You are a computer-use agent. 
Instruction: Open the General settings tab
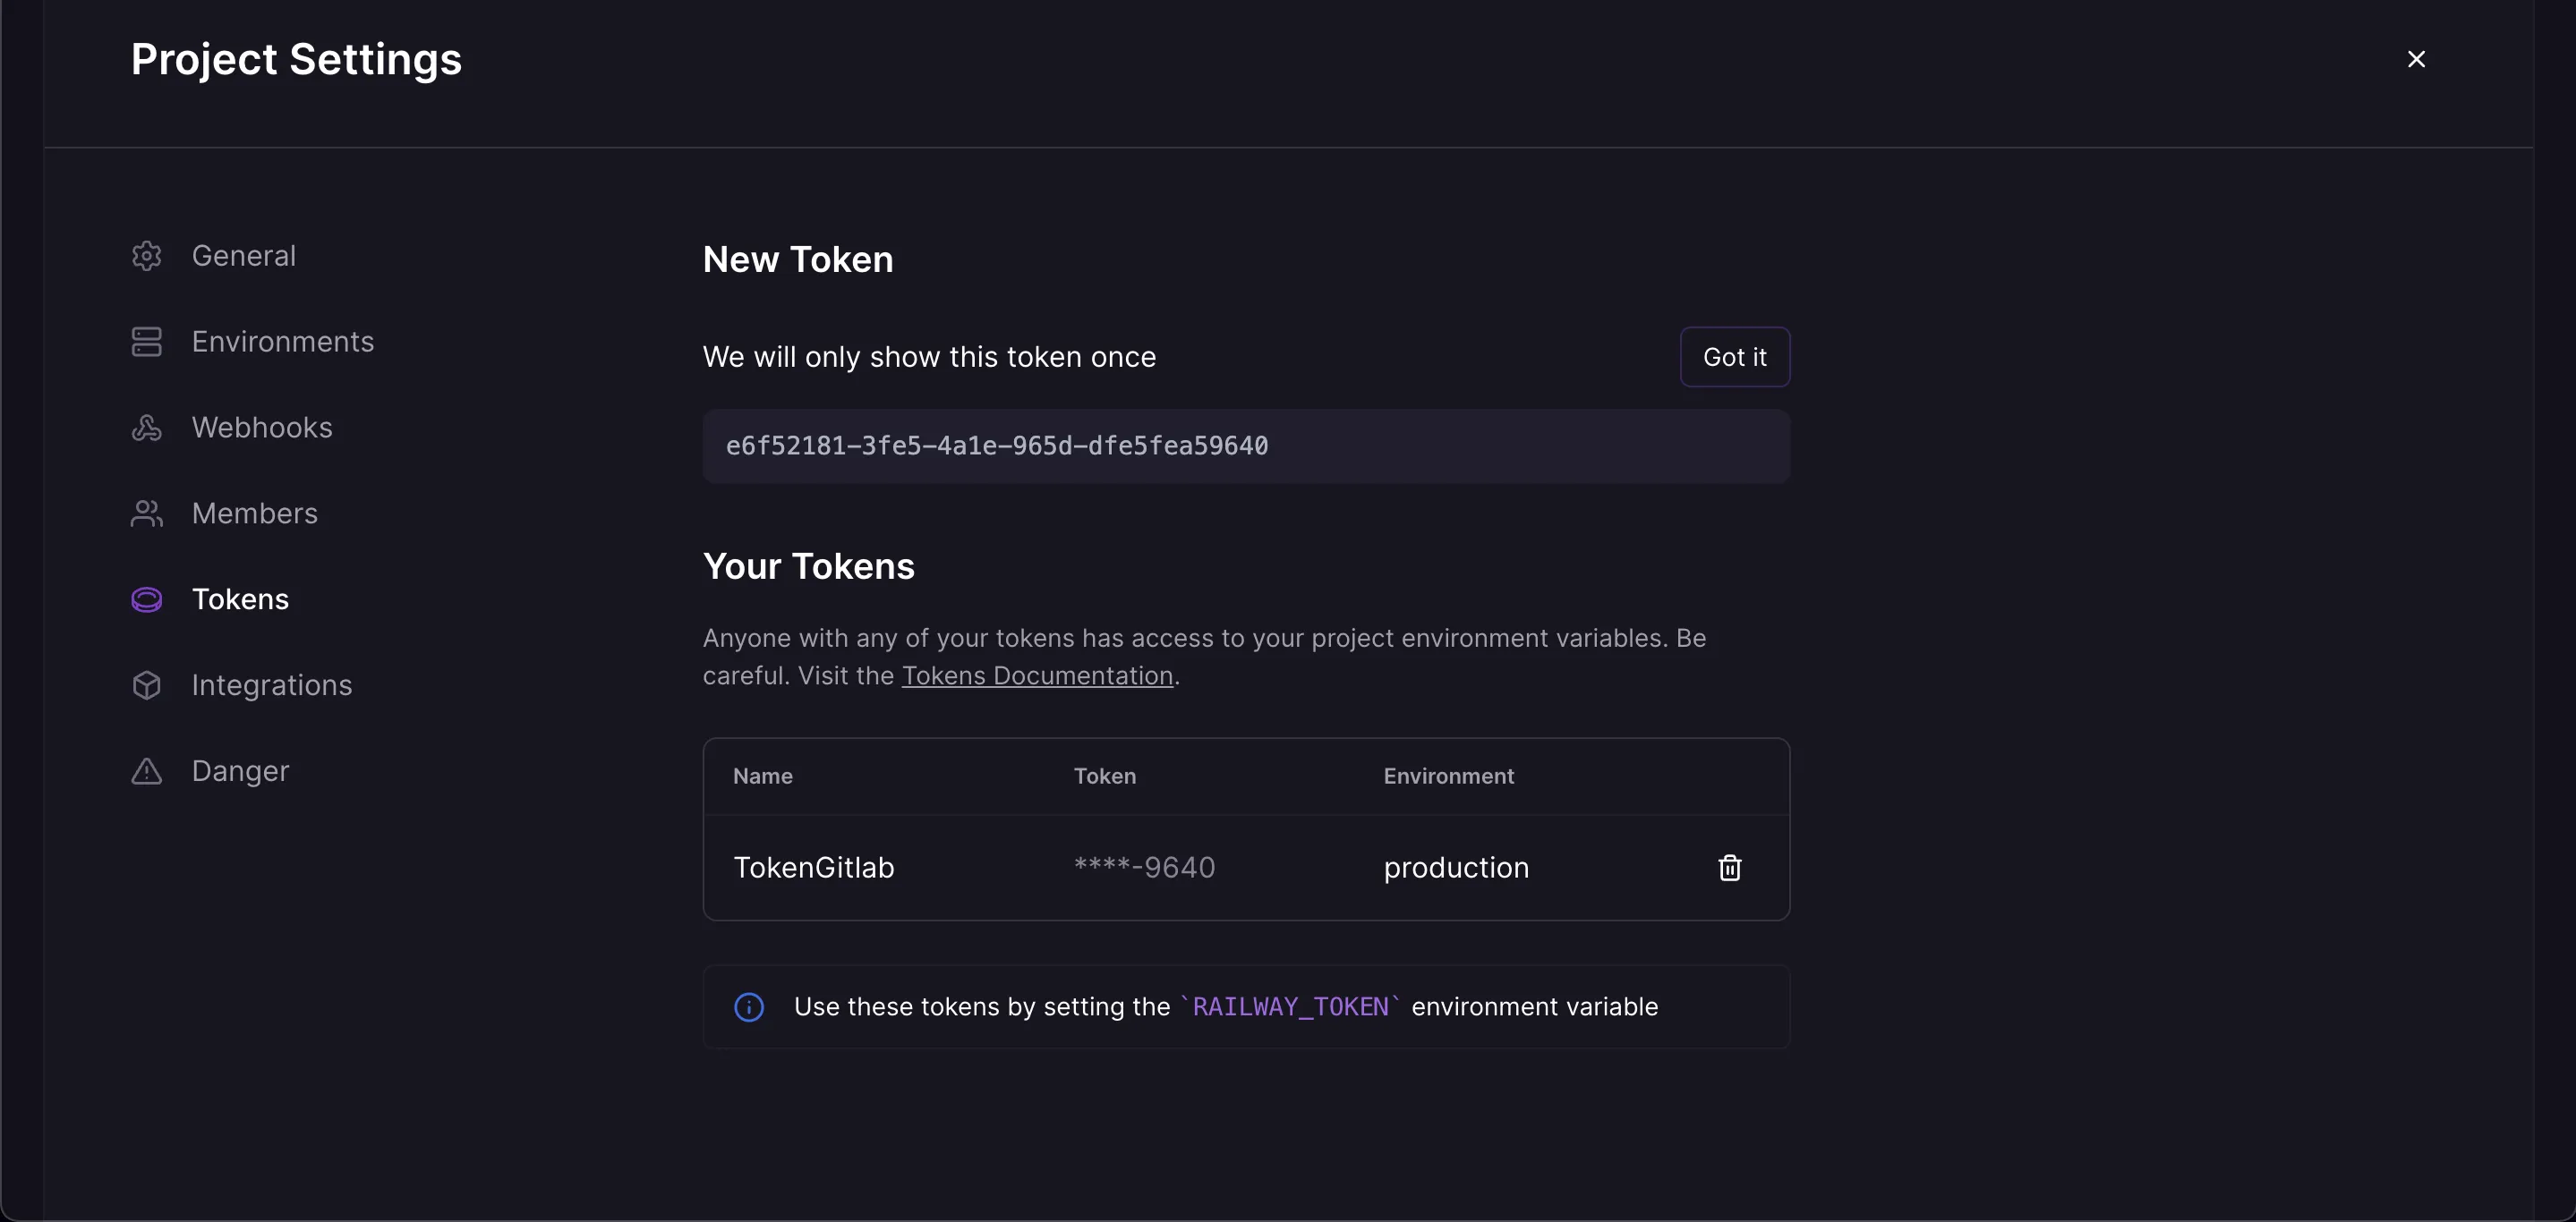(x=243, y=256)
